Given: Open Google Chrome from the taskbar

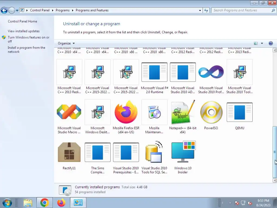Looking at the screenshot, I should click(x=45, y=203).
